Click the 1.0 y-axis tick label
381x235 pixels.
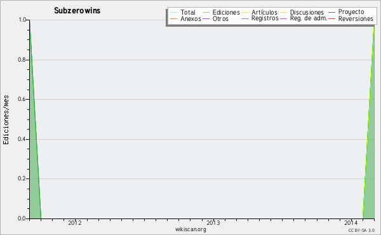tap(22, 20)
